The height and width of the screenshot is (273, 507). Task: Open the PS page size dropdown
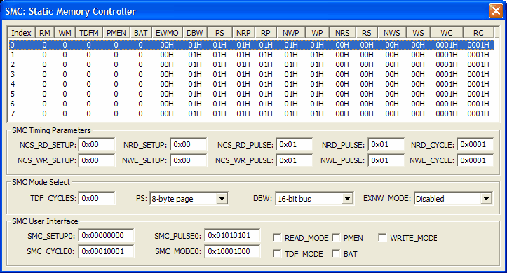[222, 199]
